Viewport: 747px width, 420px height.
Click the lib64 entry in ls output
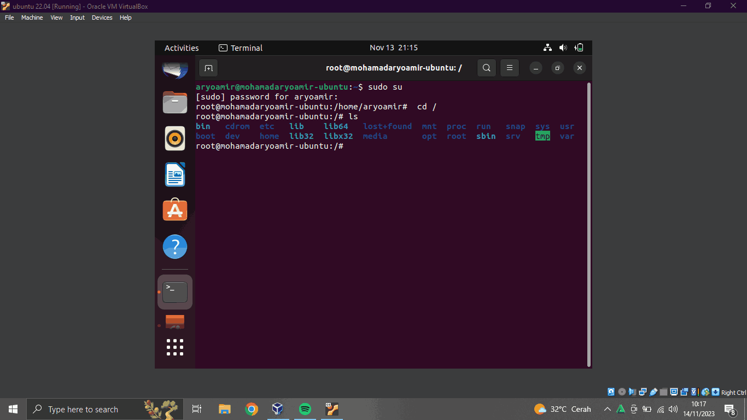tap(336, 126)
